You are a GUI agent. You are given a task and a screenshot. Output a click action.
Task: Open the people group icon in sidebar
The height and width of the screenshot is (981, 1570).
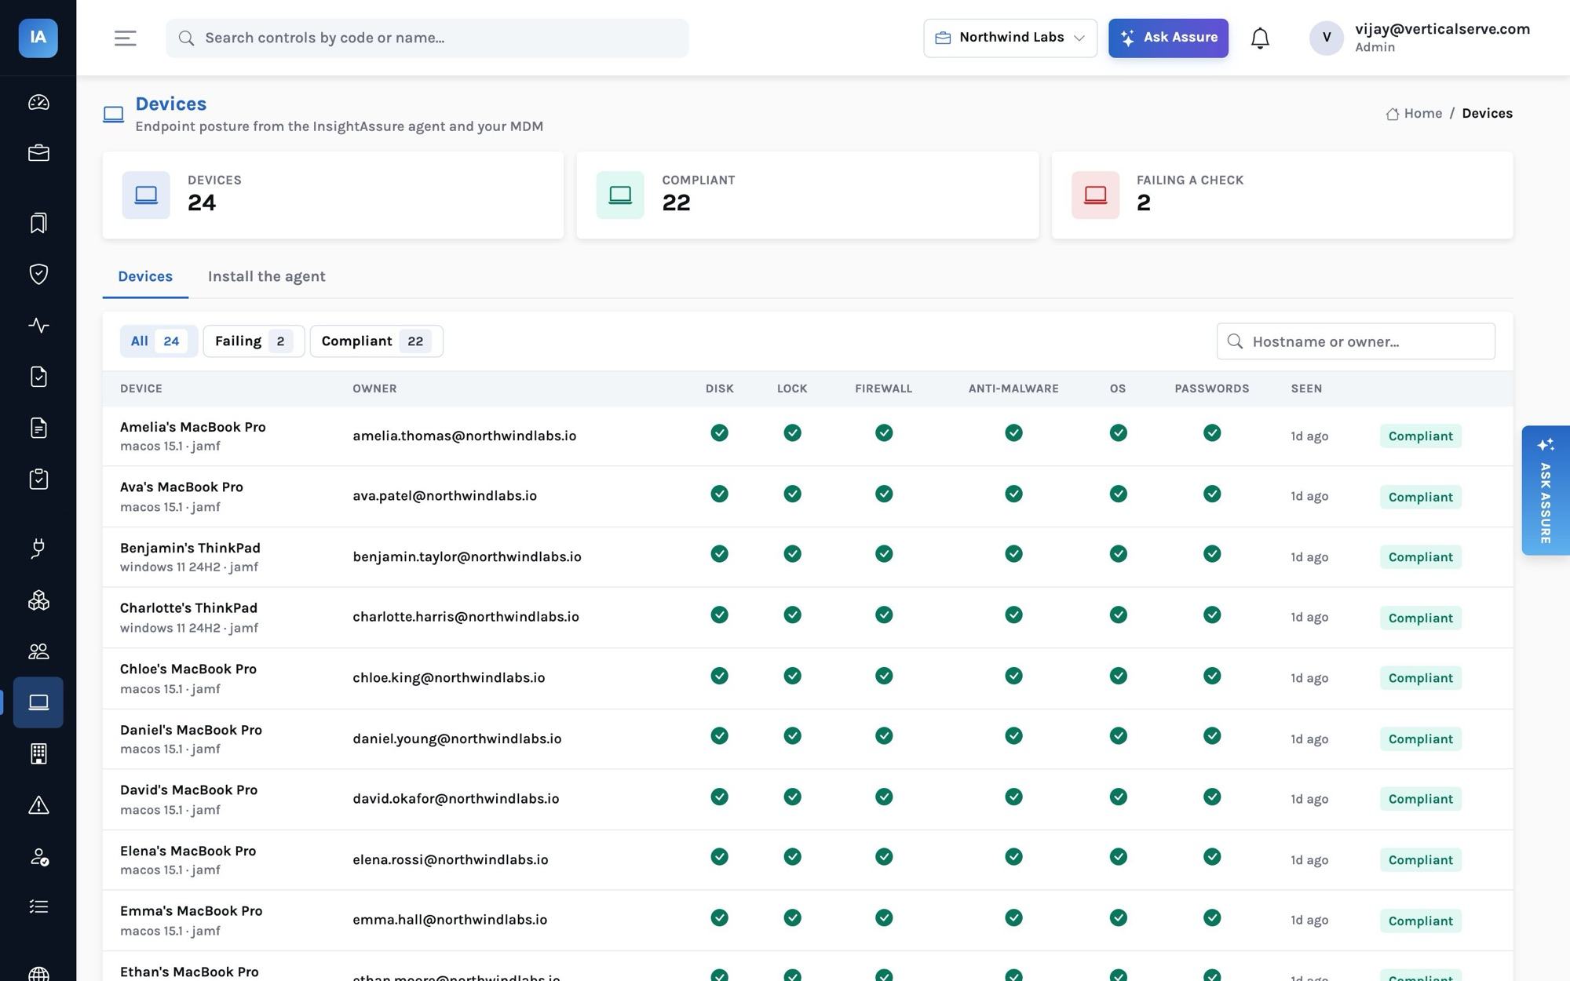pos(38,651)
